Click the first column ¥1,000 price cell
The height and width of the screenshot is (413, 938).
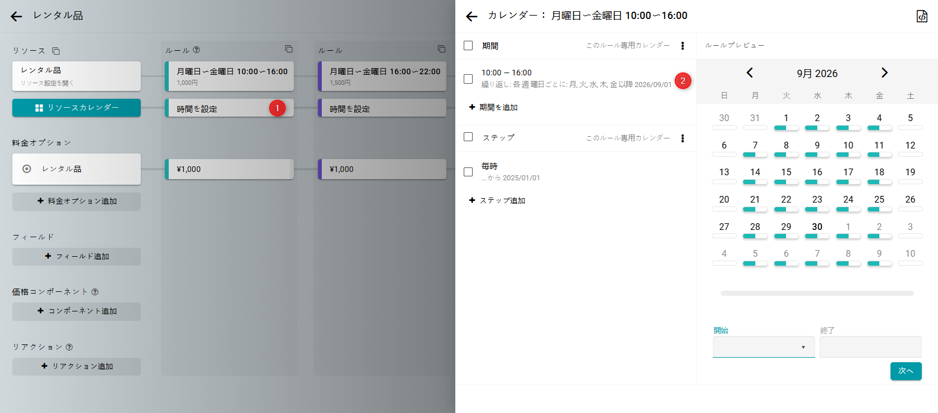tap(230, 169)
